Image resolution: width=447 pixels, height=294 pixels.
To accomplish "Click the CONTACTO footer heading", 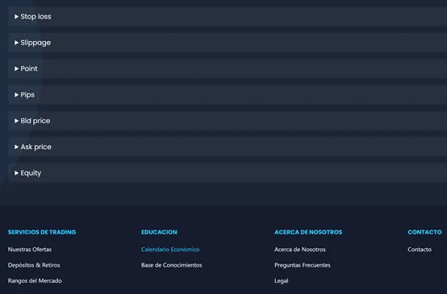I will point(424,232).
